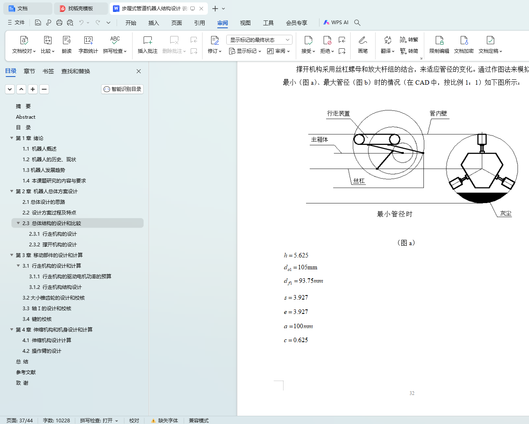Click 兼容模式 in the status bar
Screen dimensions: 529x424
coord(198,420)
